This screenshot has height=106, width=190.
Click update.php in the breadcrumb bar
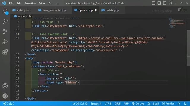tap(25, 16)
